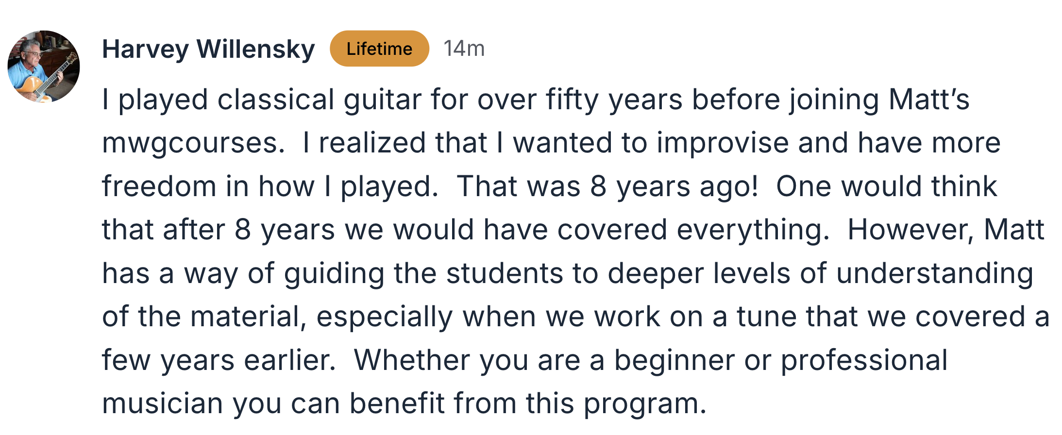Viewport: 1062px width, 435px height.
Task: Click the word "freedom" in the comment
Action: (x=159, y=187)
